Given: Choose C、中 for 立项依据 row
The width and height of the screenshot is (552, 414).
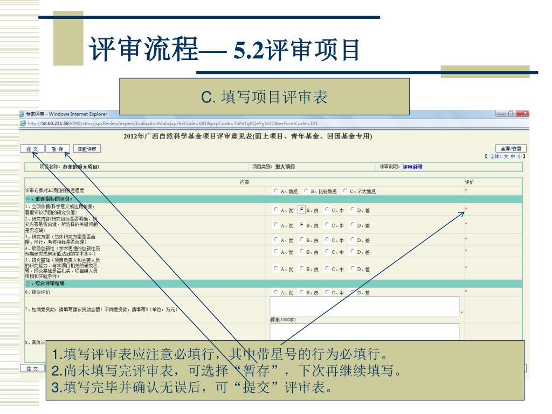Looking at the screenshot, I should (327, 210).
